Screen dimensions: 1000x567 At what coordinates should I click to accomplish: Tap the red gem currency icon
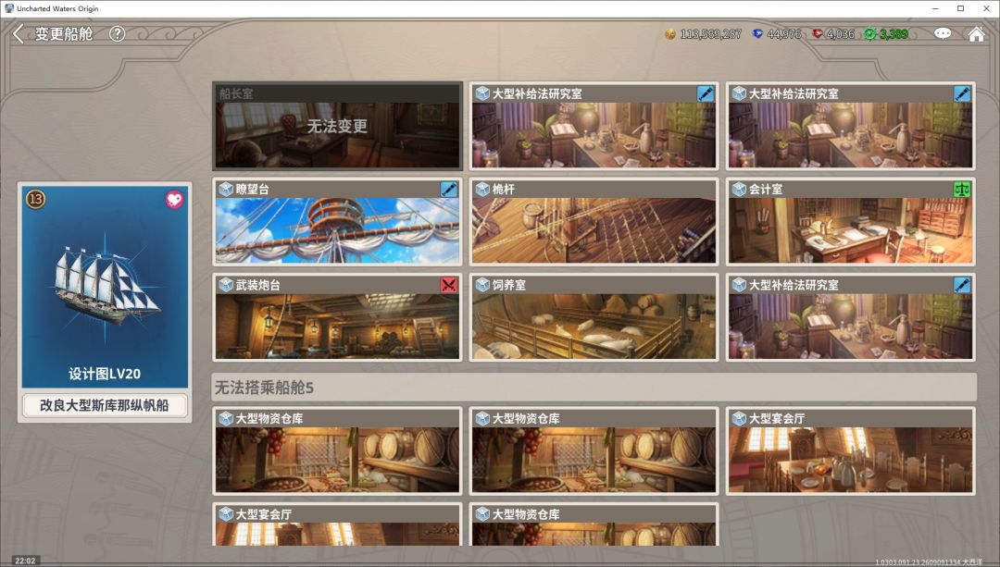point(818,34)
